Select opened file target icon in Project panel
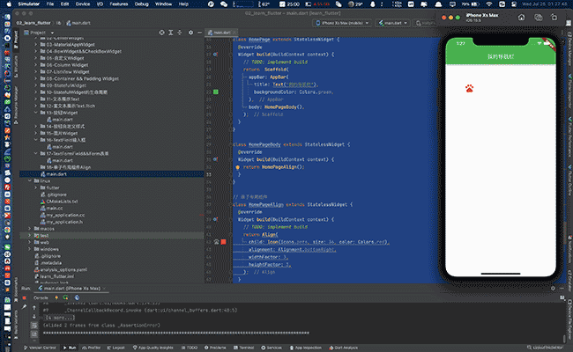Screen dimensions: 573x352 tap(161, 33)
